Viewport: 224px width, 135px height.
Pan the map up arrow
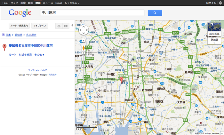[84, 27]
